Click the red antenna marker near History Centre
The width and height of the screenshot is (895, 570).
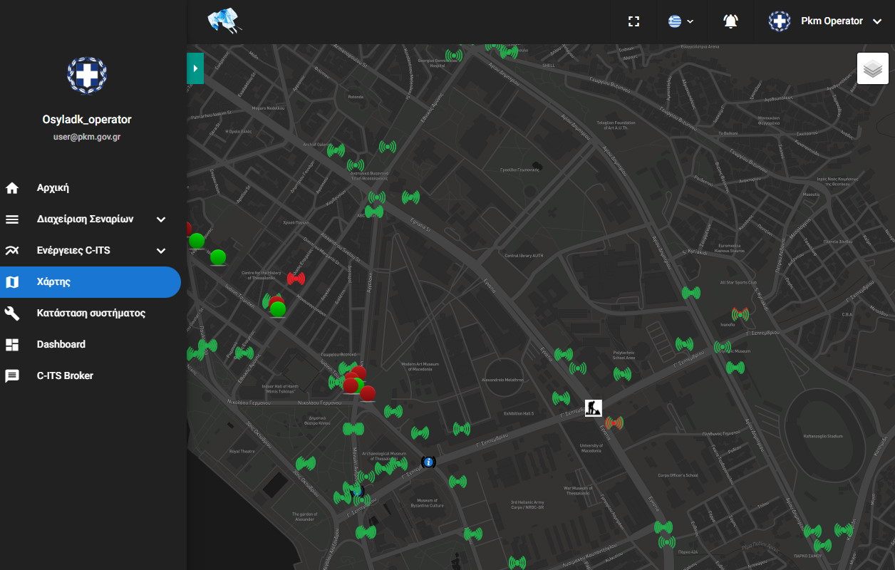pyautogui.click(x=296, y=278)
